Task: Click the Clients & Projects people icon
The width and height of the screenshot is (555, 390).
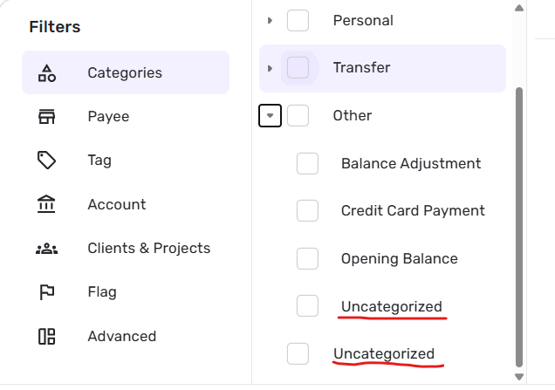Action: [47, 249]
